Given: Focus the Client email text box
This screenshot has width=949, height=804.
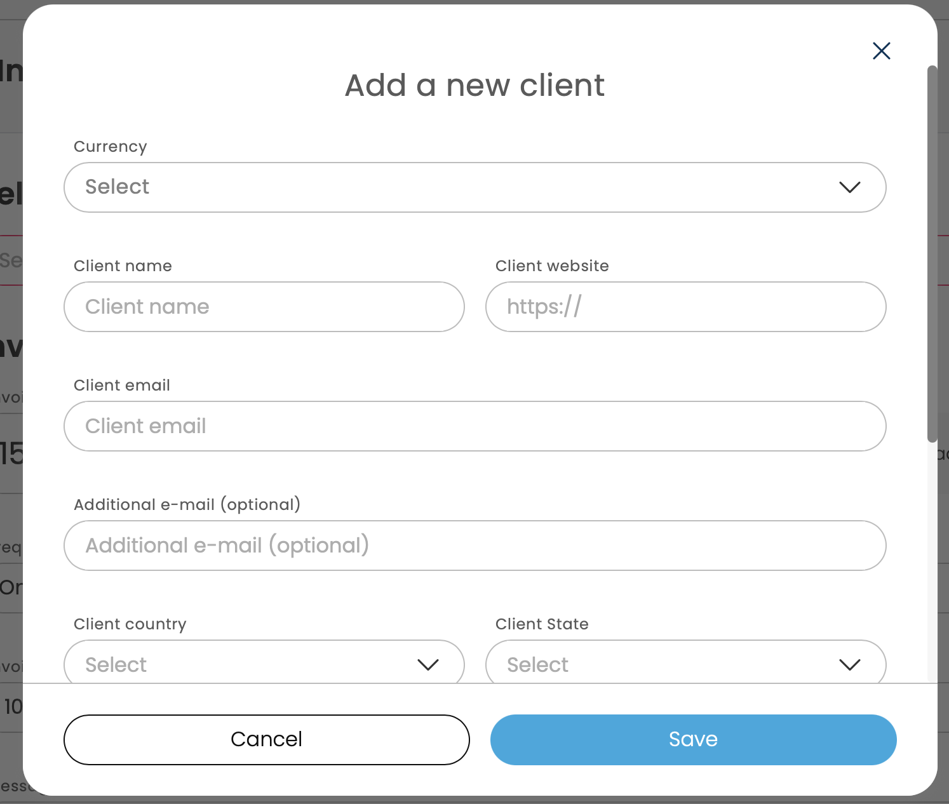Looking at the screenshot, I should [x=474, y=426].
